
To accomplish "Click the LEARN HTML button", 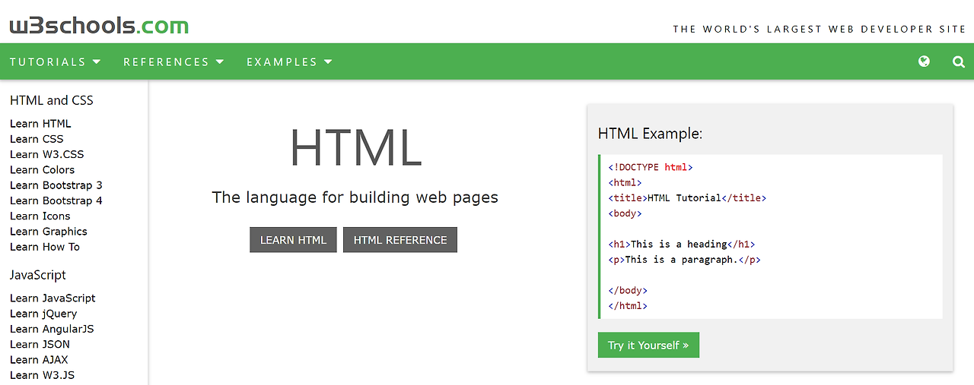I will [293, 240].
